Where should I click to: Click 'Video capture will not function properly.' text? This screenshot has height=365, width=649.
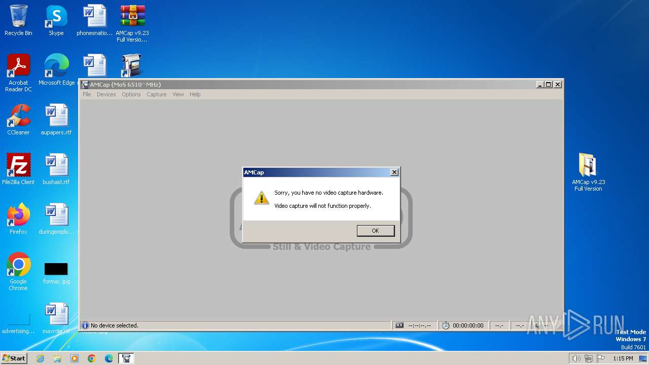point(322,206)
